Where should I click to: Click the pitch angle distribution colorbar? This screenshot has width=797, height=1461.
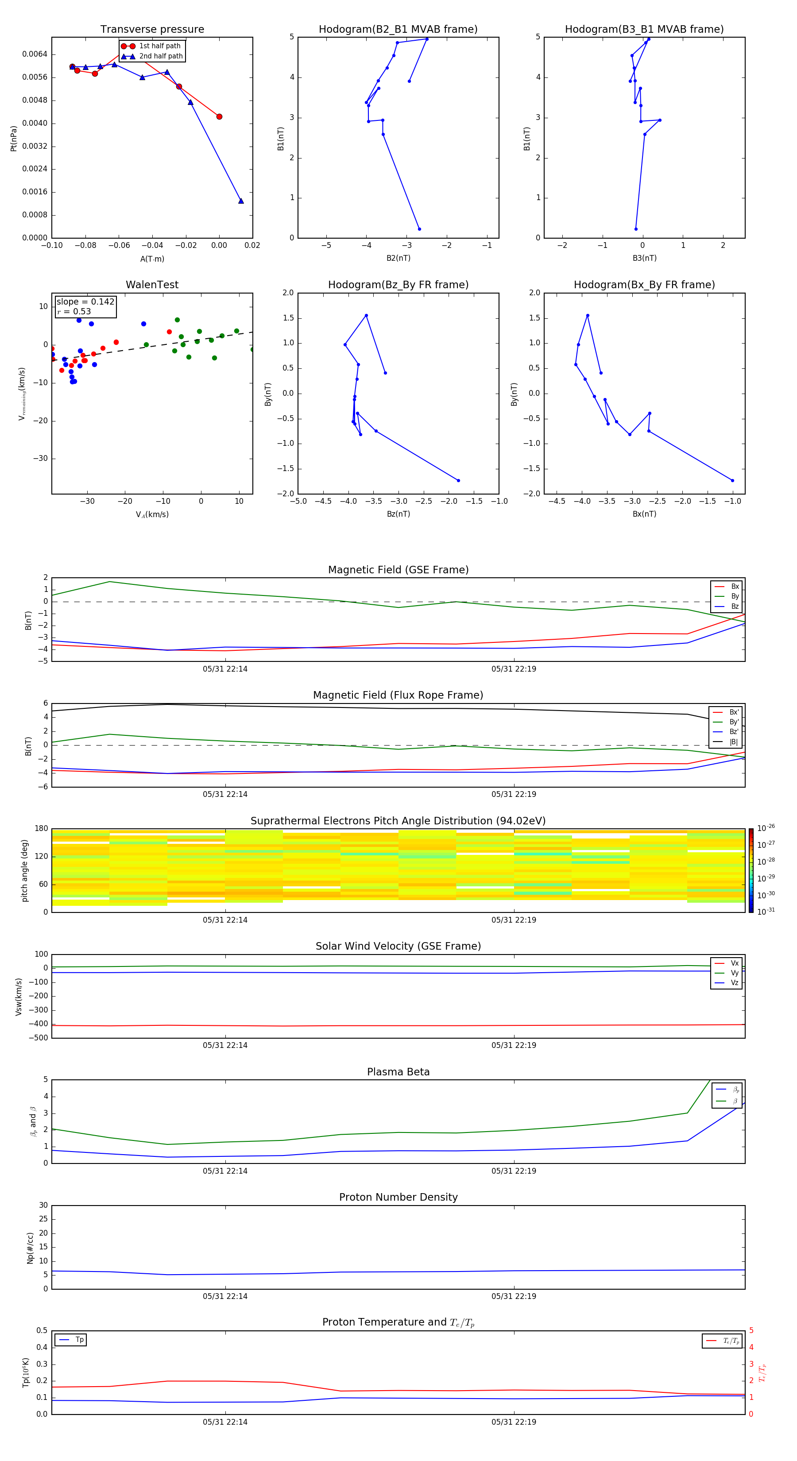(751, 870)
